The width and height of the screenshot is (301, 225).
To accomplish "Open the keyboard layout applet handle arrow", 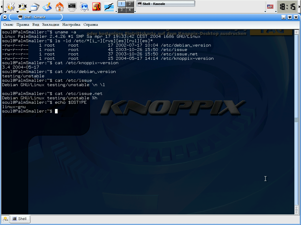I will 265,11.
